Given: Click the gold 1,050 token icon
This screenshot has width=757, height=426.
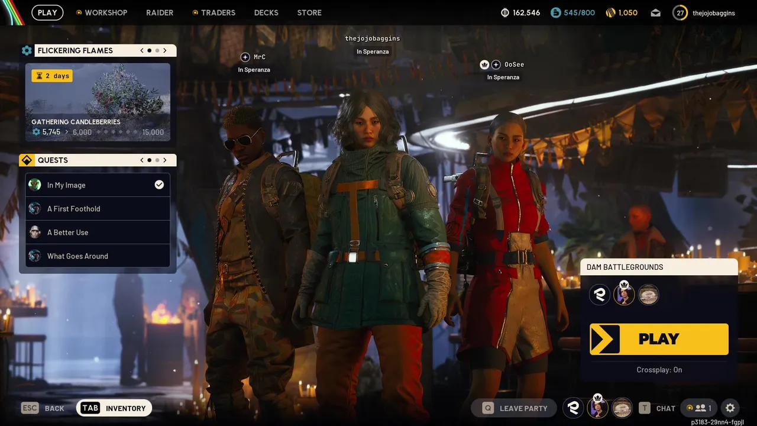Looking at the screenshot, I should (x=611, y=12).
